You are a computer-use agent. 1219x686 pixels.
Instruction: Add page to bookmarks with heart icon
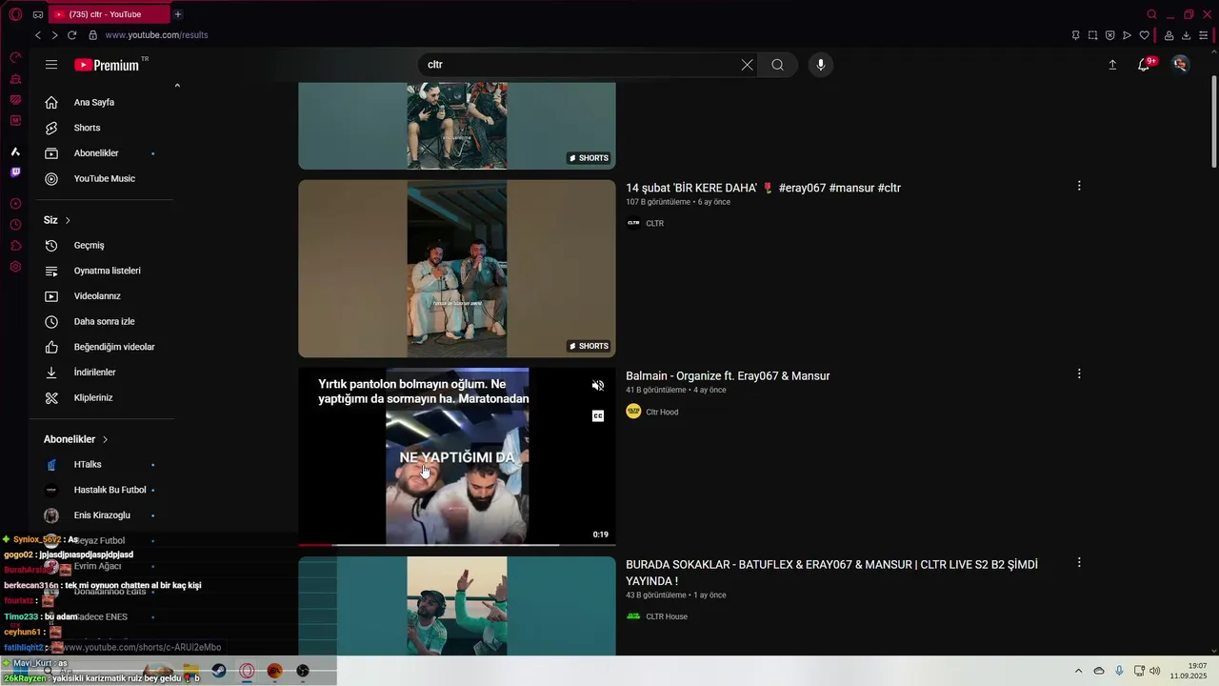tap(1144, 35)
